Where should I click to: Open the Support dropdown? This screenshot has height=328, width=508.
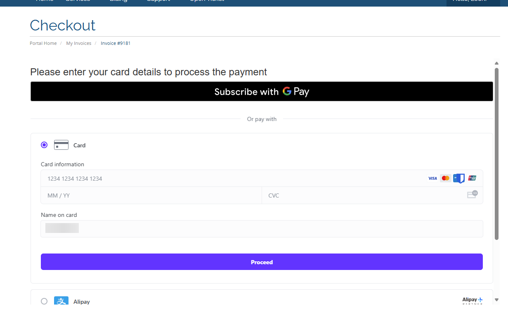pyautogui.click(x=158, y=2)
